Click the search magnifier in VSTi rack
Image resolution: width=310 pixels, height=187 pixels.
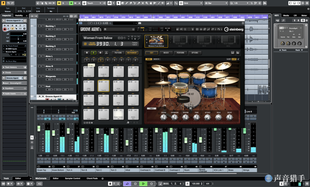tap(284, 21)
